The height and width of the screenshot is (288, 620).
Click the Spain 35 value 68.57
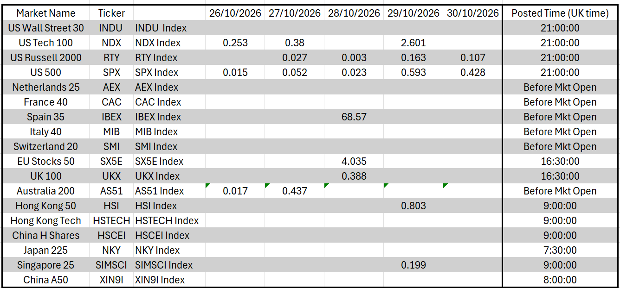point(354,117)
